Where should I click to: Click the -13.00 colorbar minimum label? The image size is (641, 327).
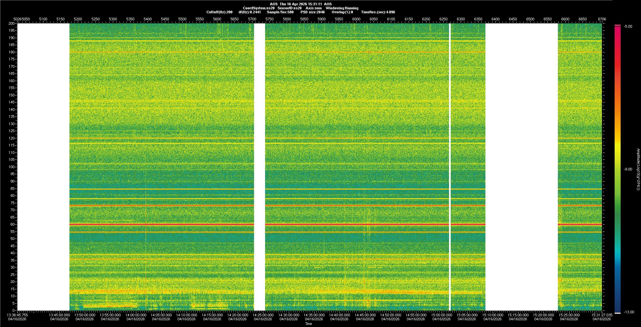629,312
